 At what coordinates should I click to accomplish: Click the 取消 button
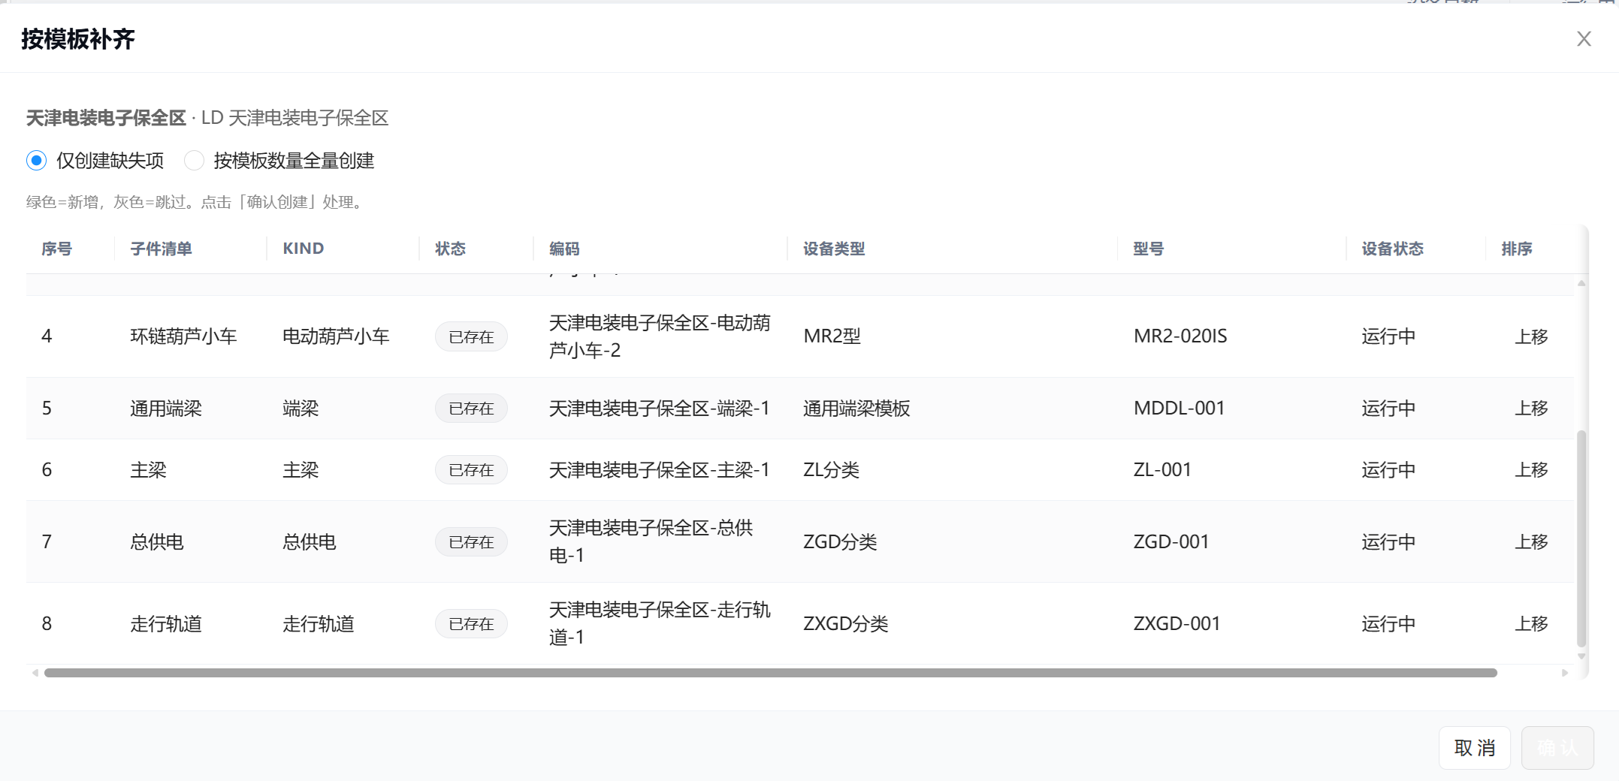point(1474,748)
